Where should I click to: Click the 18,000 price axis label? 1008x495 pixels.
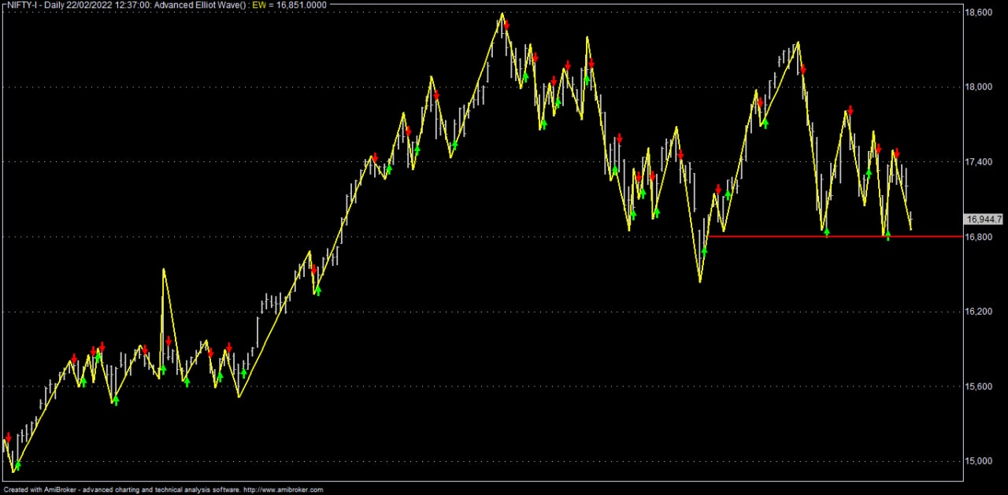click(x=980, y=87)
